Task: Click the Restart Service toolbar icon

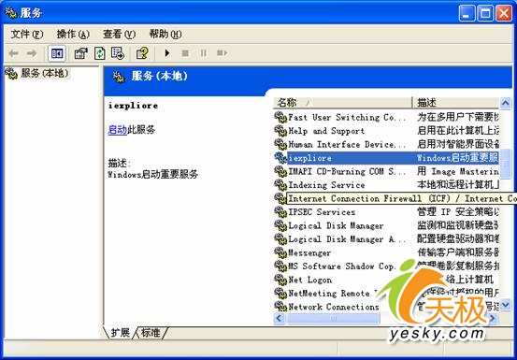Action: pos(222,53)
